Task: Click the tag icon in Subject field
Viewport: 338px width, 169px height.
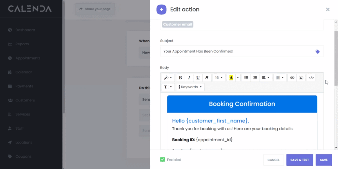Action: (x=318, y=52)
